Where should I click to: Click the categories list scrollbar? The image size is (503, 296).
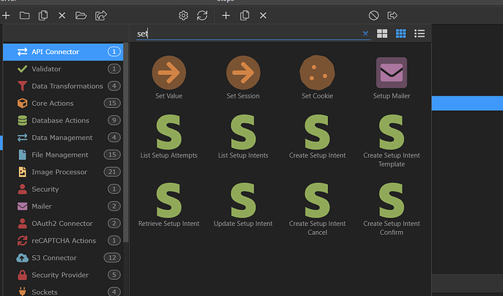pos(125,143)
